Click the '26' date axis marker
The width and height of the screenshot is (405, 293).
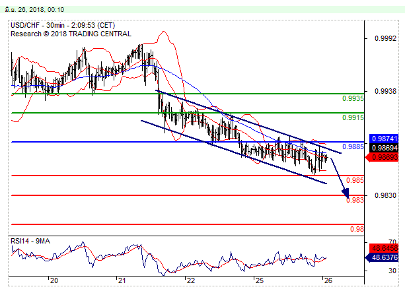(x=328, y=280)
